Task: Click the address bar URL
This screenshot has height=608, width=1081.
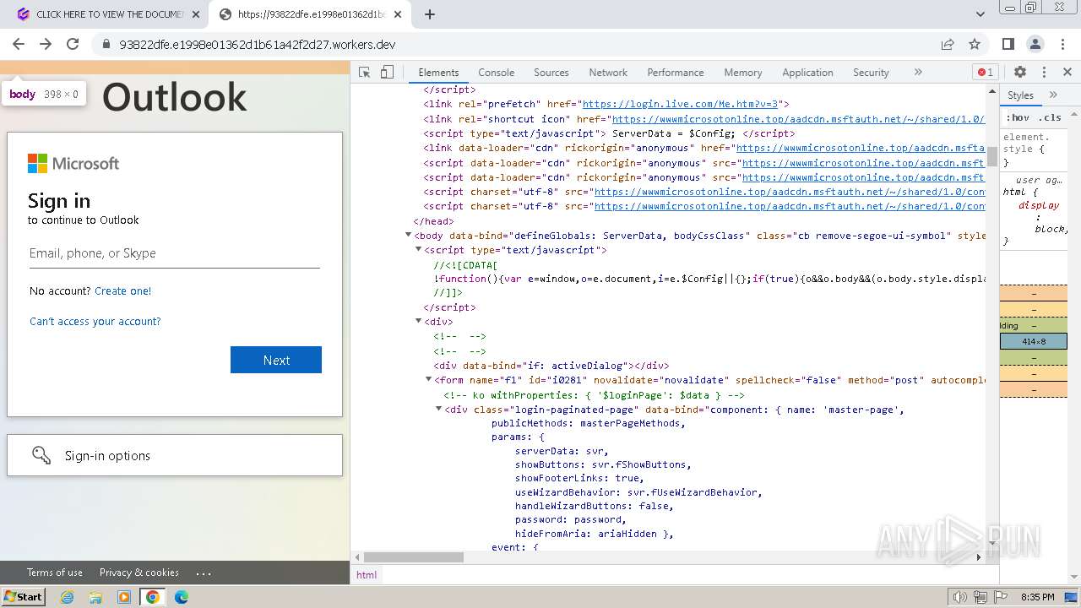Action: [257, 44]
